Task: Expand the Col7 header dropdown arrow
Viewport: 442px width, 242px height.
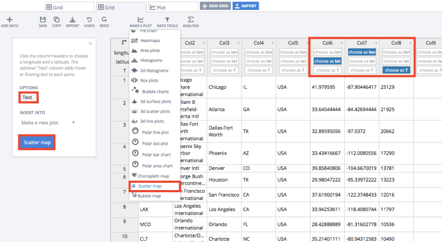Action: point(376,43)
